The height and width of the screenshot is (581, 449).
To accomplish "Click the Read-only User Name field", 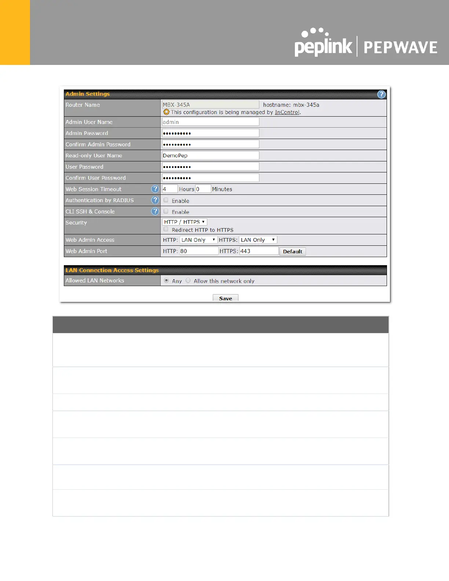I will pos(211,156).
